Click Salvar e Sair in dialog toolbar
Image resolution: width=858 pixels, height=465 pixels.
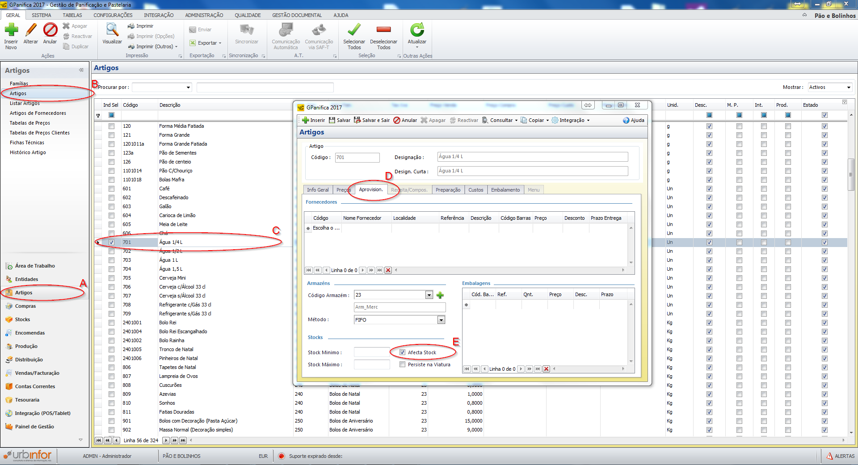372,120
